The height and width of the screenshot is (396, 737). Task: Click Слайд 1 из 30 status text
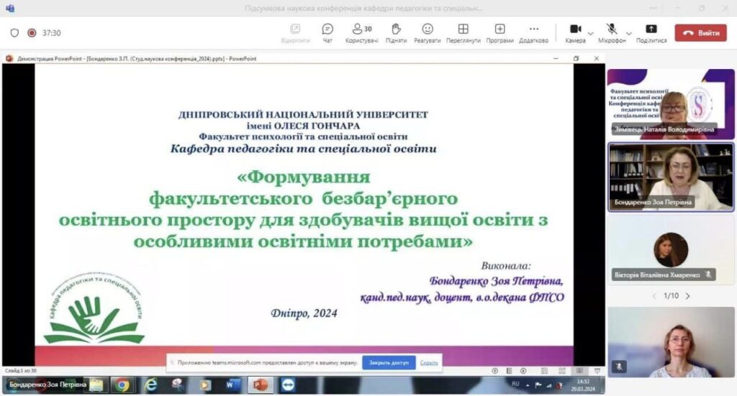(21, 371)
